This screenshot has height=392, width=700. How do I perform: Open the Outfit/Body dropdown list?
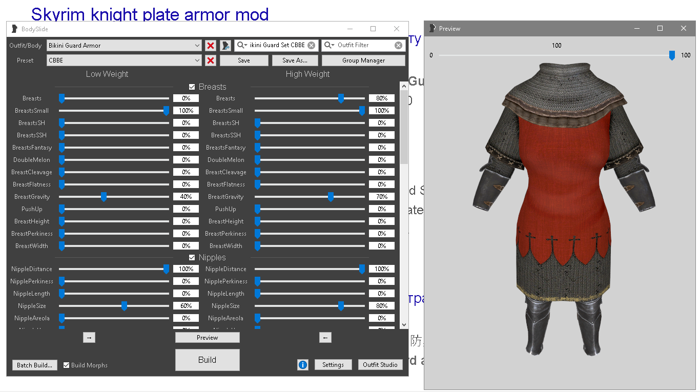tap(197, 46)
